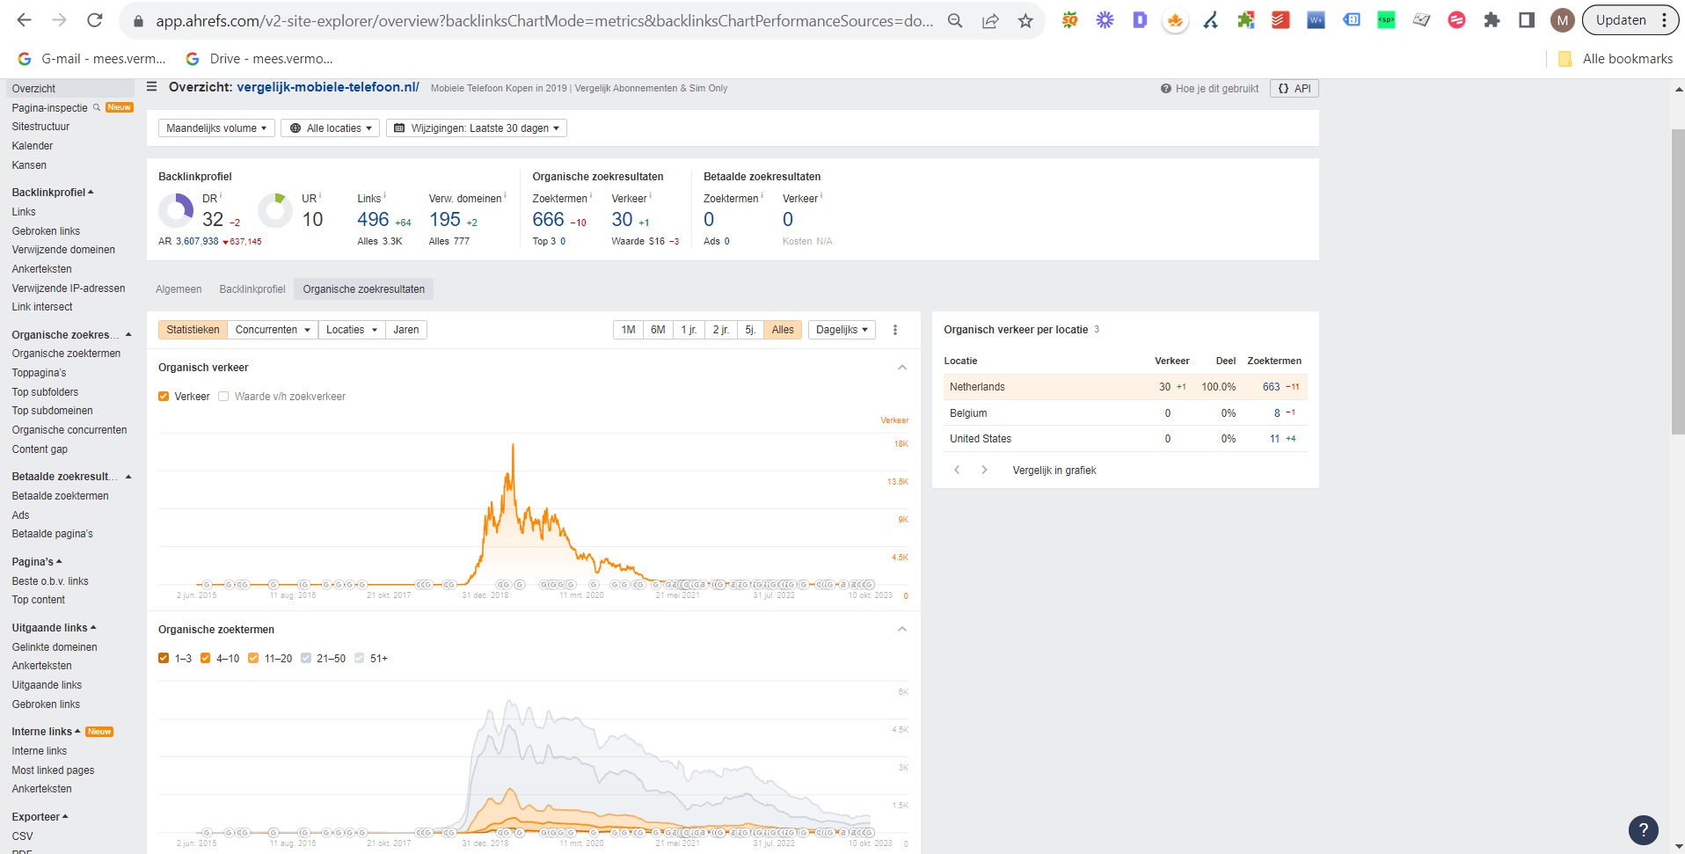
Task: Switch to the Backlinkprofiel tab
Action: pos(252,289)
